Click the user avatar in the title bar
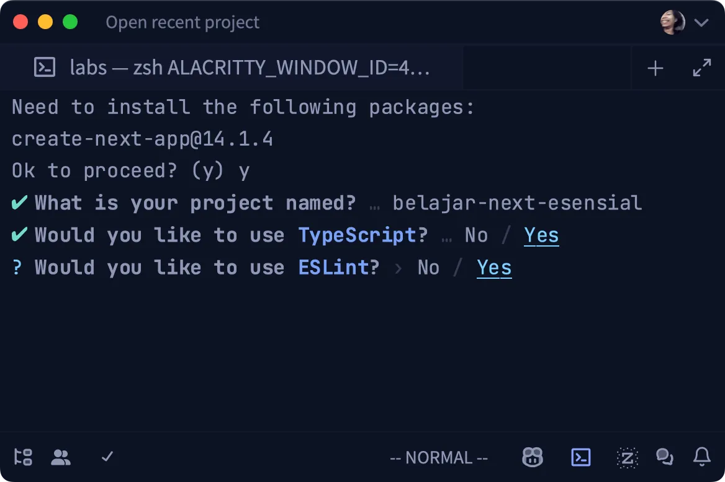The width and height of the screenshot is (725, 482). pyautogui.click(x=672, y=23)
